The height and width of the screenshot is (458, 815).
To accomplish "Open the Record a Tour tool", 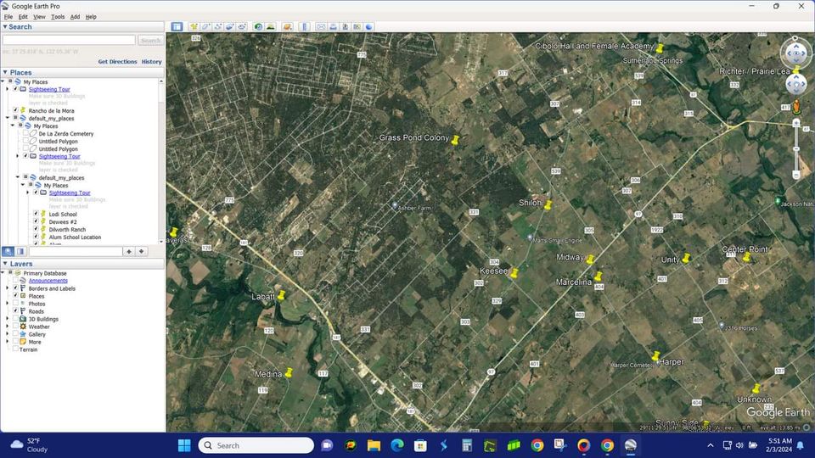I will [x=242, y=26].
